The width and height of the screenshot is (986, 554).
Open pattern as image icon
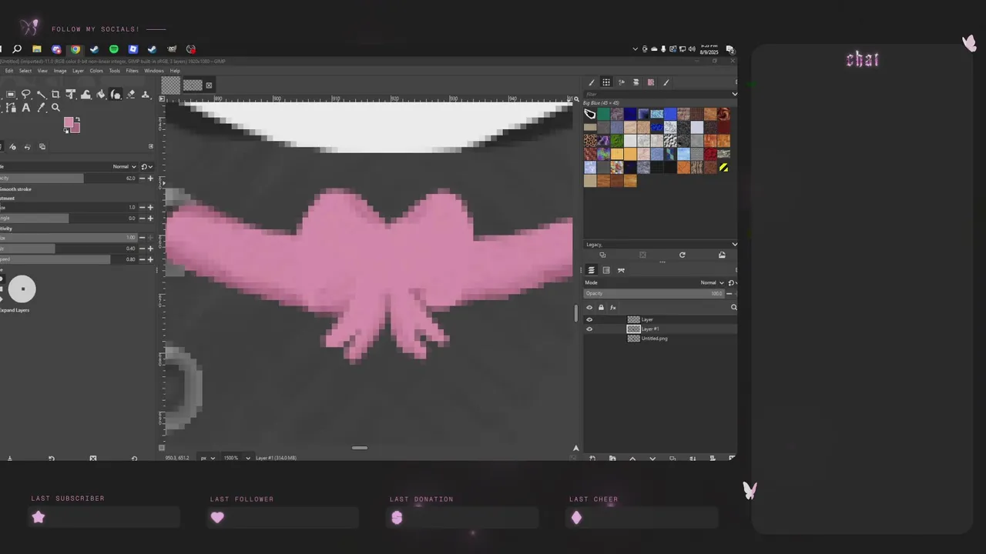pos(722,255)
